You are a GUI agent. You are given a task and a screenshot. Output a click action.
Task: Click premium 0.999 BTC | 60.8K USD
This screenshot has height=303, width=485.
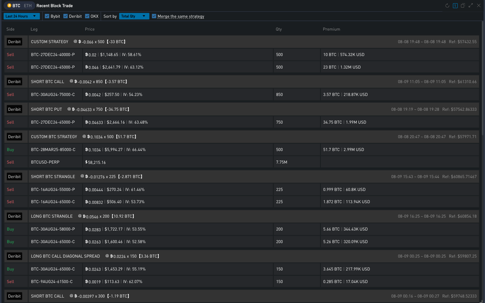(344, 189)
